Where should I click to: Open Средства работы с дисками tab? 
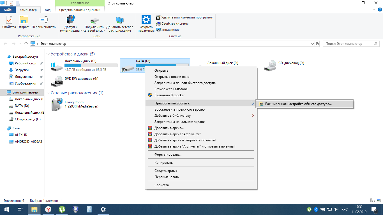tap(80, 10)
